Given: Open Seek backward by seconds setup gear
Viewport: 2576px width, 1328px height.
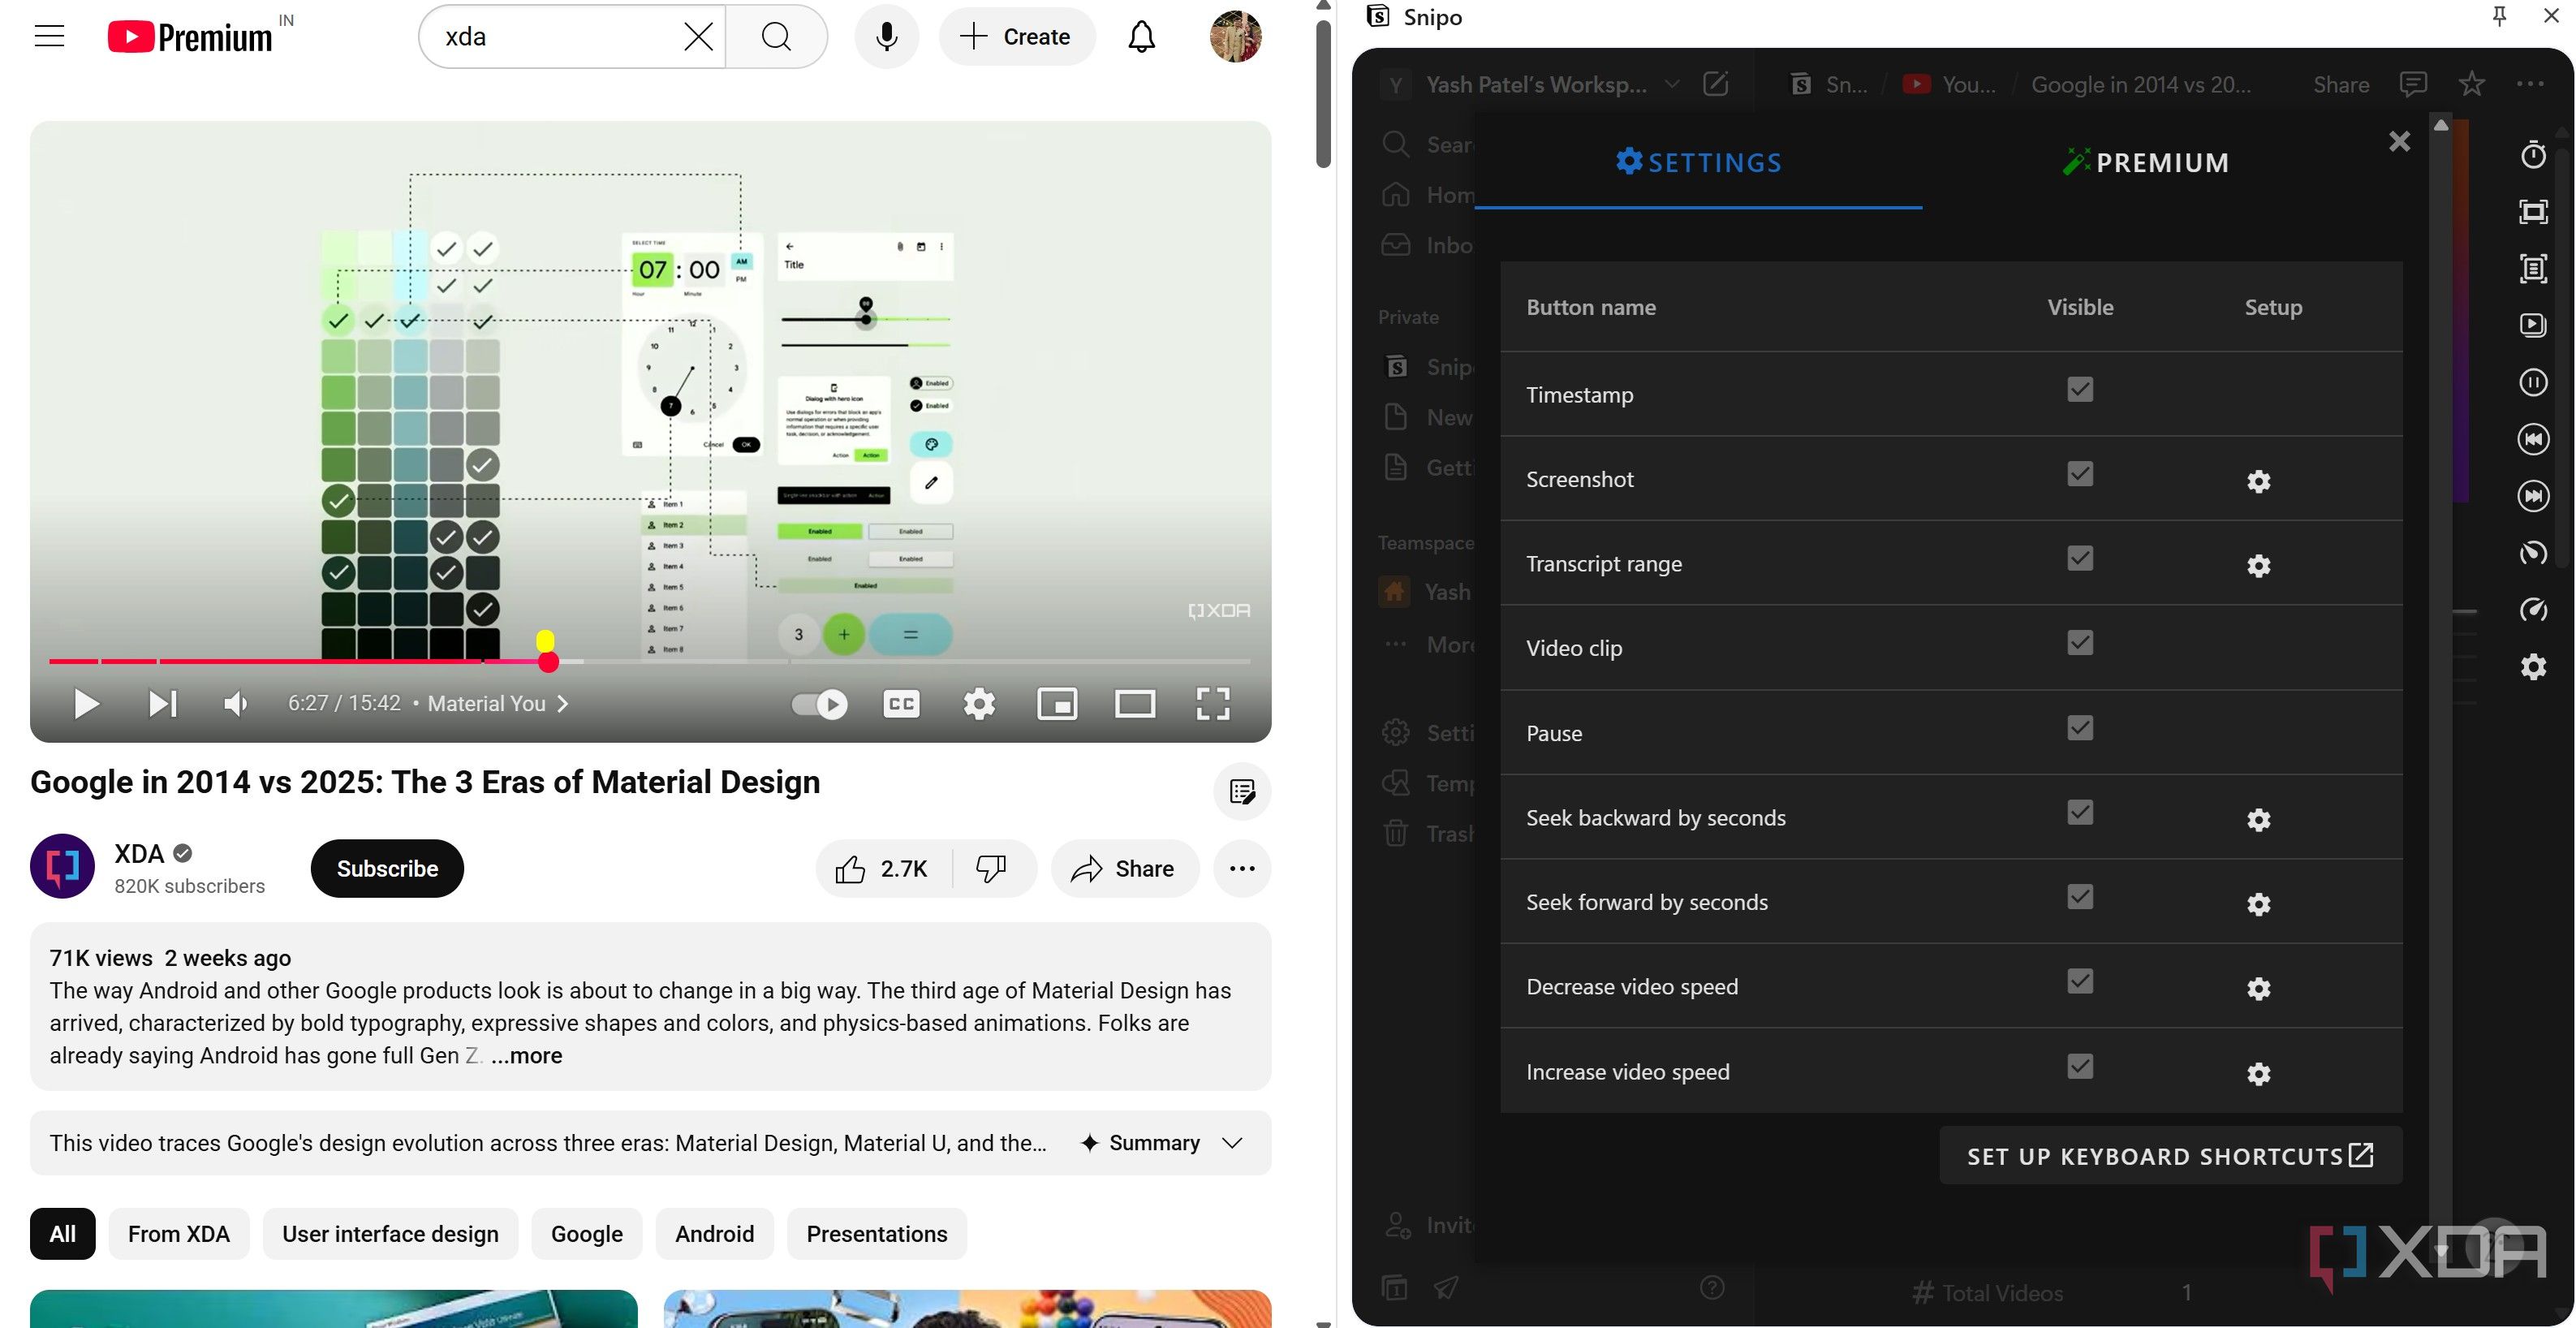Looking at the screenshot, I should tap(2258, 820).
